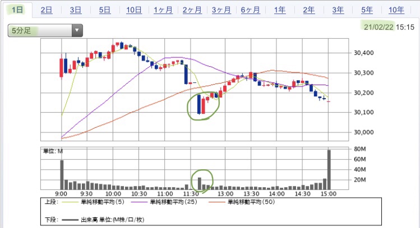
Task: Click the 11:30 time axis label
Action: click(191, 194)
